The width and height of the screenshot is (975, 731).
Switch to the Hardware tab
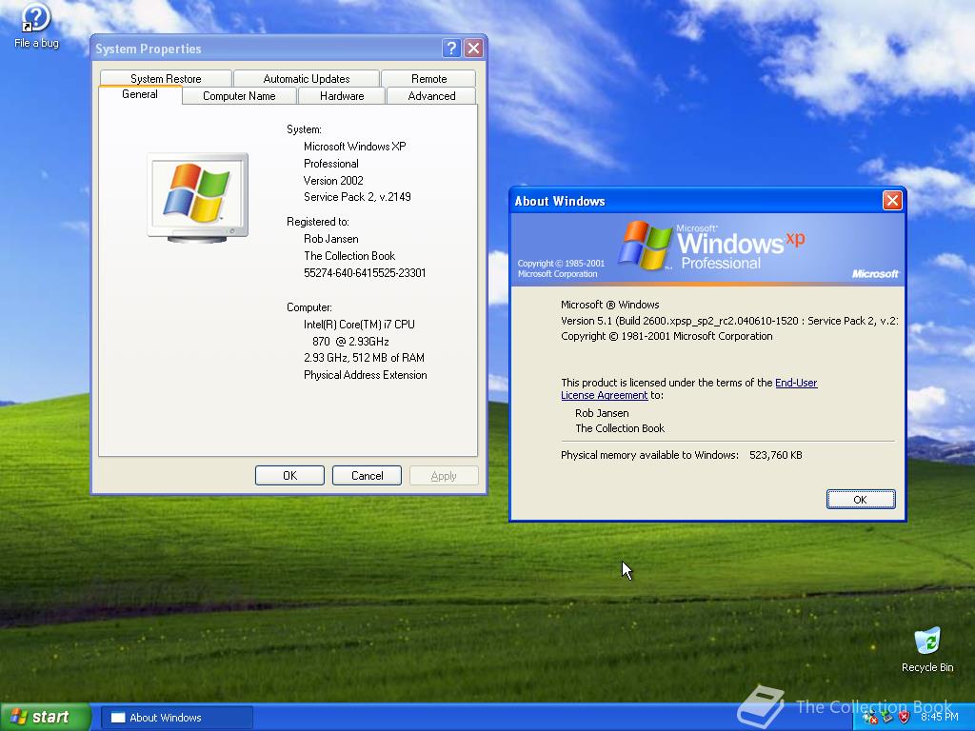click(342, 96)
